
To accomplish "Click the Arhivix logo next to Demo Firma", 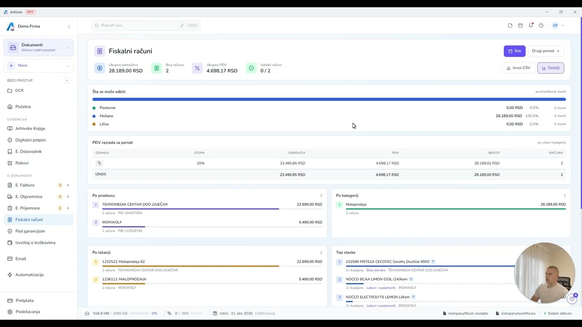I will tap(10, 26).
